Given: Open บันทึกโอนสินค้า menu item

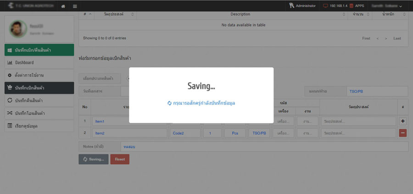Looking at the screenshot, I should [x=39, y=113].
